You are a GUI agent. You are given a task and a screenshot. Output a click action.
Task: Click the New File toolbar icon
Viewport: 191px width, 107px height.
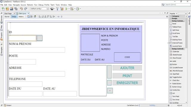3,9
